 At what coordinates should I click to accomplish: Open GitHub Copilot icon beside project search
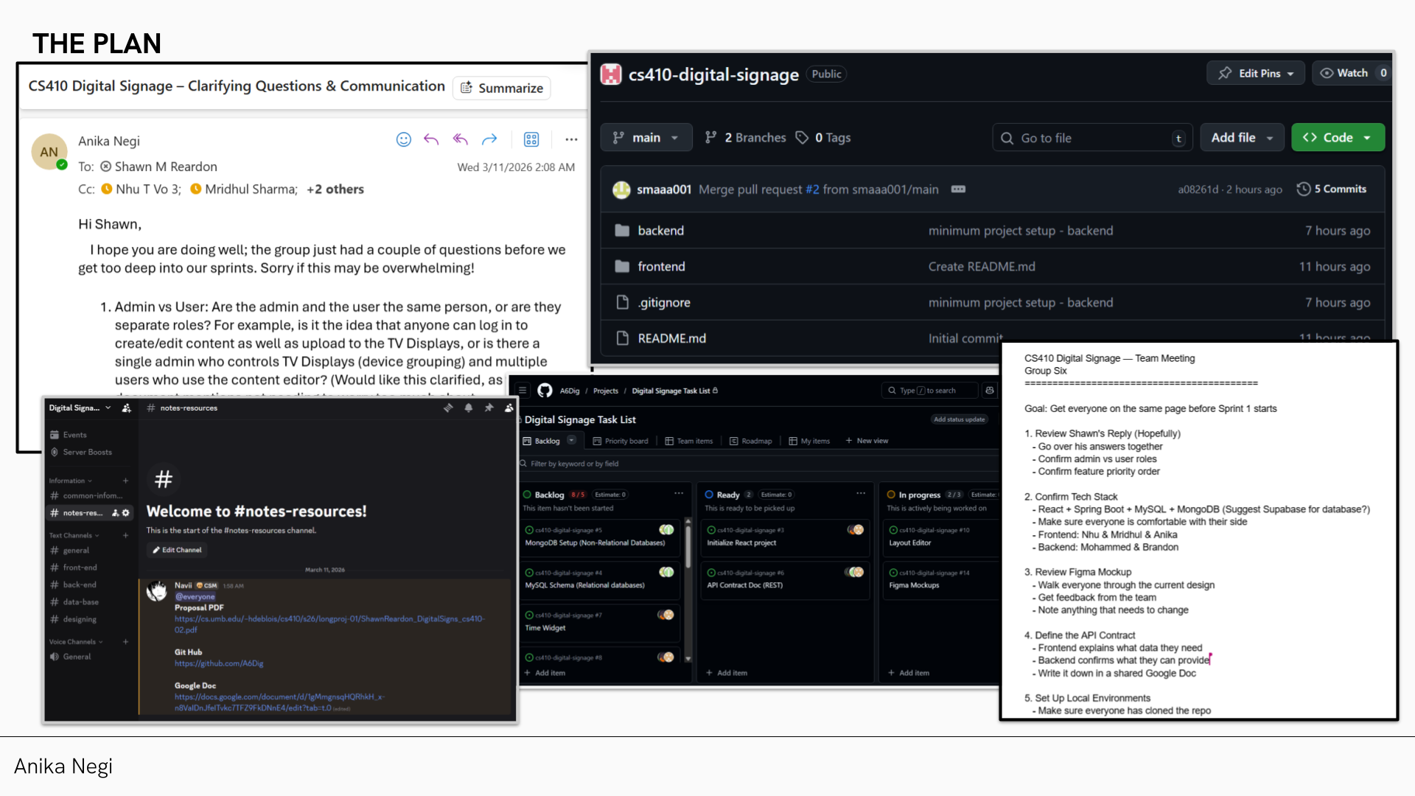(x=990, y=391)
